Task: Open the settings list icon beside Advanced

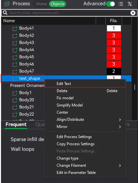Action: point(121,4)
